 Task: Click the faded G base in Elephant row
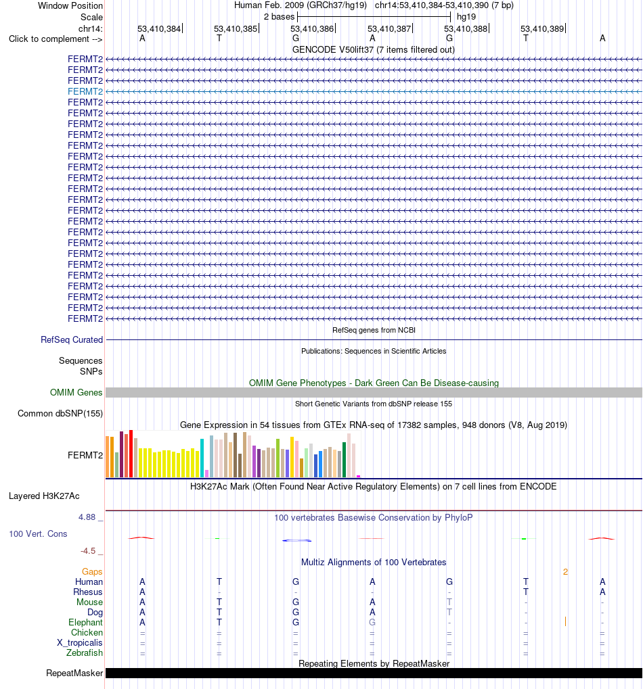click(x=372, y=622)
